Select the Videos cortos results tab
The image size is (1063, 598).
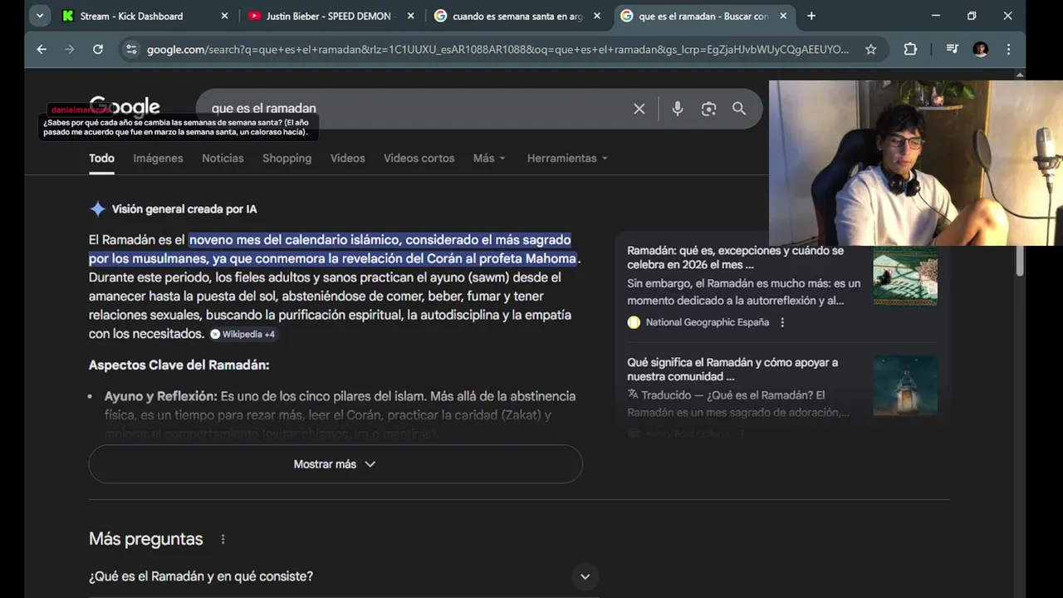click(x=419, y=158)
